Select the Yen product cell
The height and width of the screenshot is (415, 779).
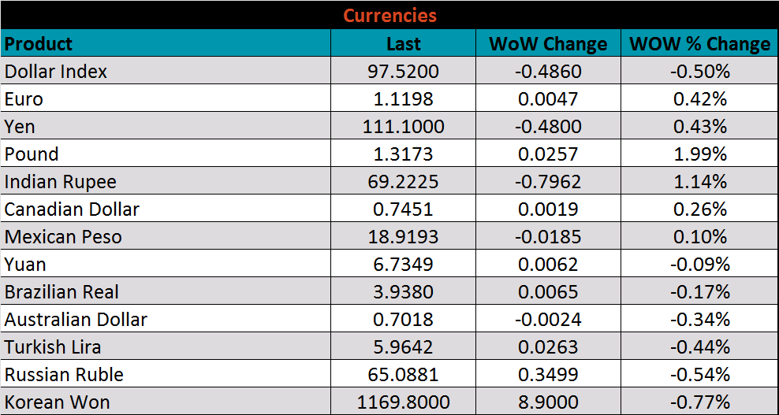[20, 127]
